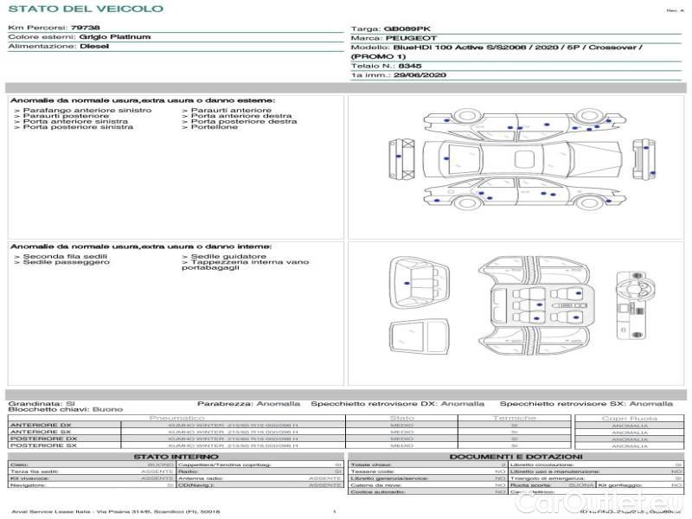Click the 'Copri Ruota' column header
This screenshot has height=519, width=692.
[x=629, y=418]
